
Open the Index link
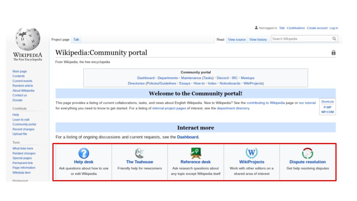point(212,83)
